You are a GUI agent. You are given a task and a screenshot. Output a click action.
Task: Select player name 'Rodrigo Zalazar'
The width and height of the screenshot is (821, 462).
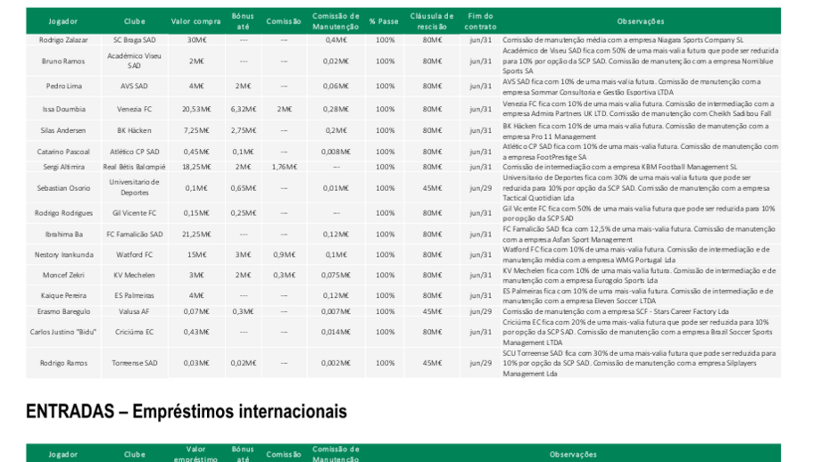coord(63,40)
